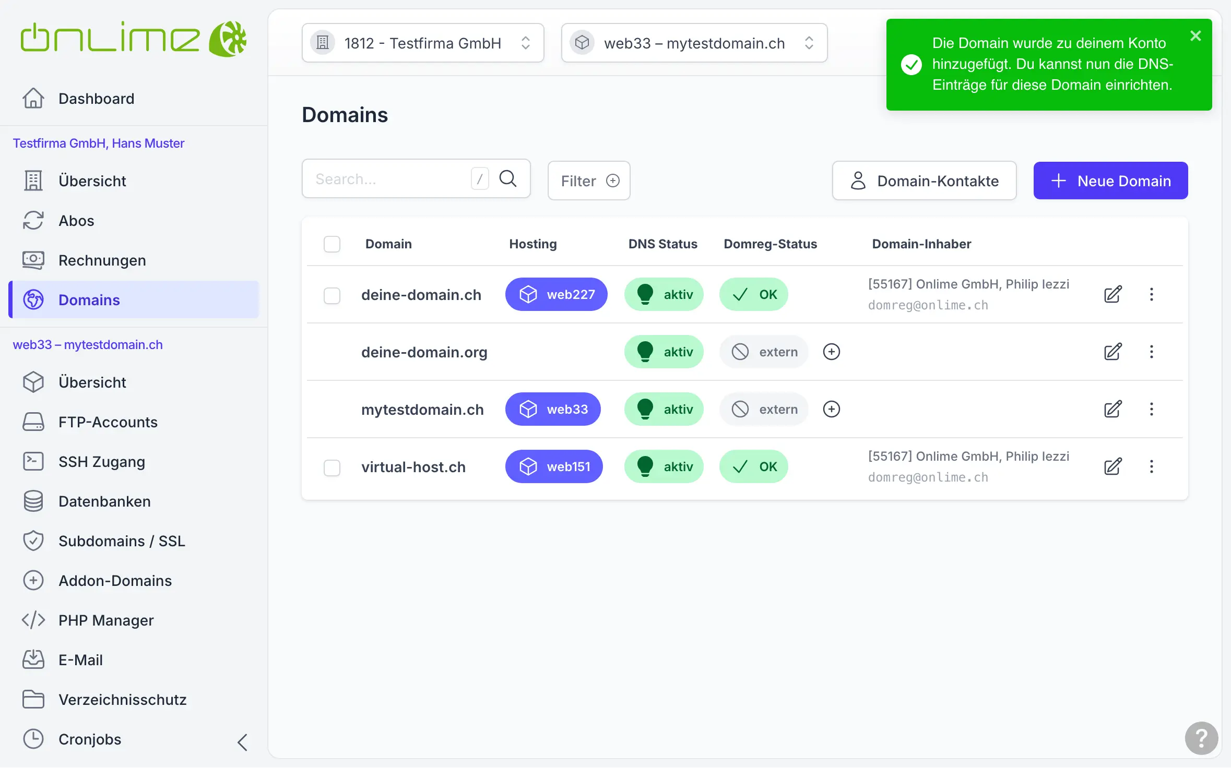Check the deine-domain.ch row checkbox
Screen dimensions: 1231x768
(x=332, y=295)
